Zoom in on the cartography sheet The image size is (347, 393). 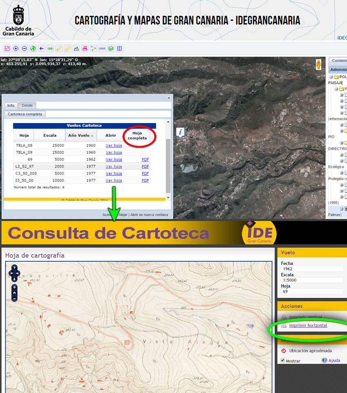[x=14, y=287]
